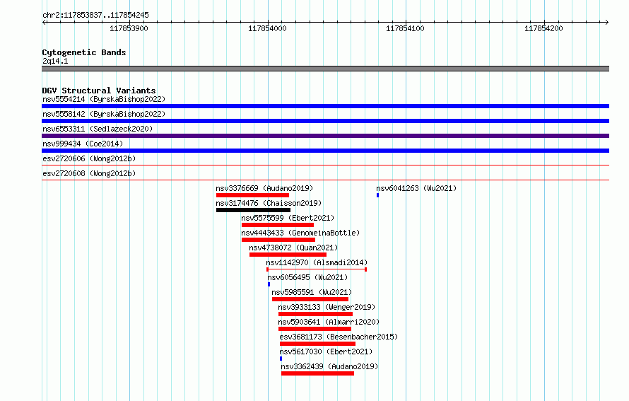This screenshot has width=629, height=401.
Task: Click the nsv4738072 (Quan2021) label
Action: (x=293, y=248)
